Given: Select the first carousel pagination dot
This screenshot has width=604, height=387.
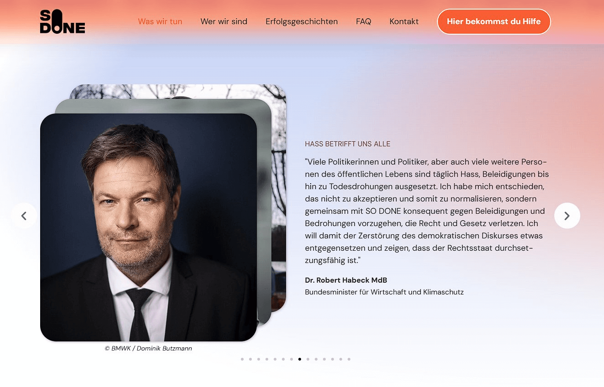Looking at the screenshot, I should (x=242, y=359).
